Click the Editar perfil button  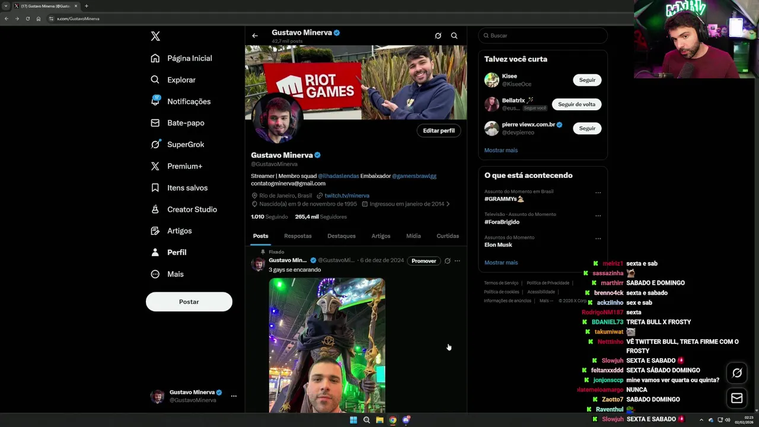pyautogui.click(x=439, y=130)
